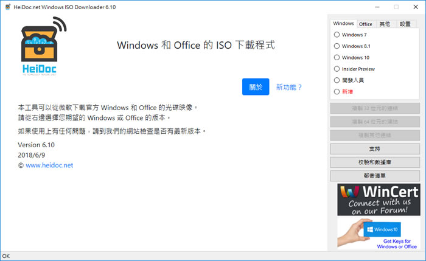The width and height of the screenshot is (426, 261).
Task: Visit the www.heidoc.net link
Action: [x=49, y=165]
